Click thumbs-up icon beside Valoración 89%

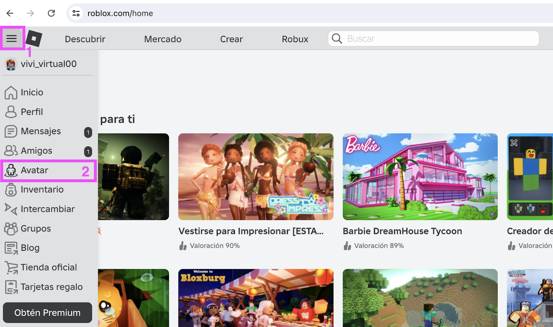[x=347, y=246]
